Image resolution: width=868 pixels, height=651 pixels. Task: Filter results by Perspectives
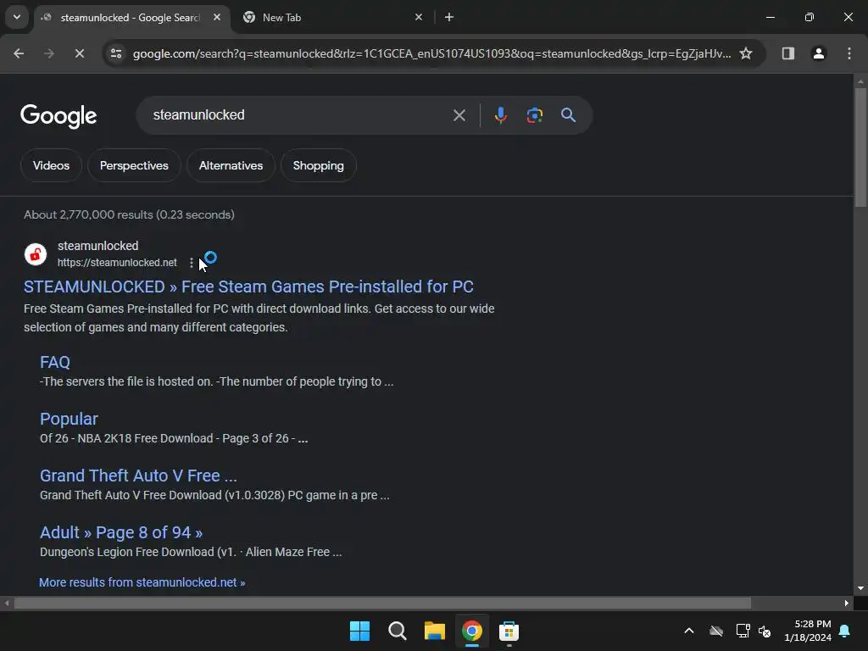tap(134, 165)
